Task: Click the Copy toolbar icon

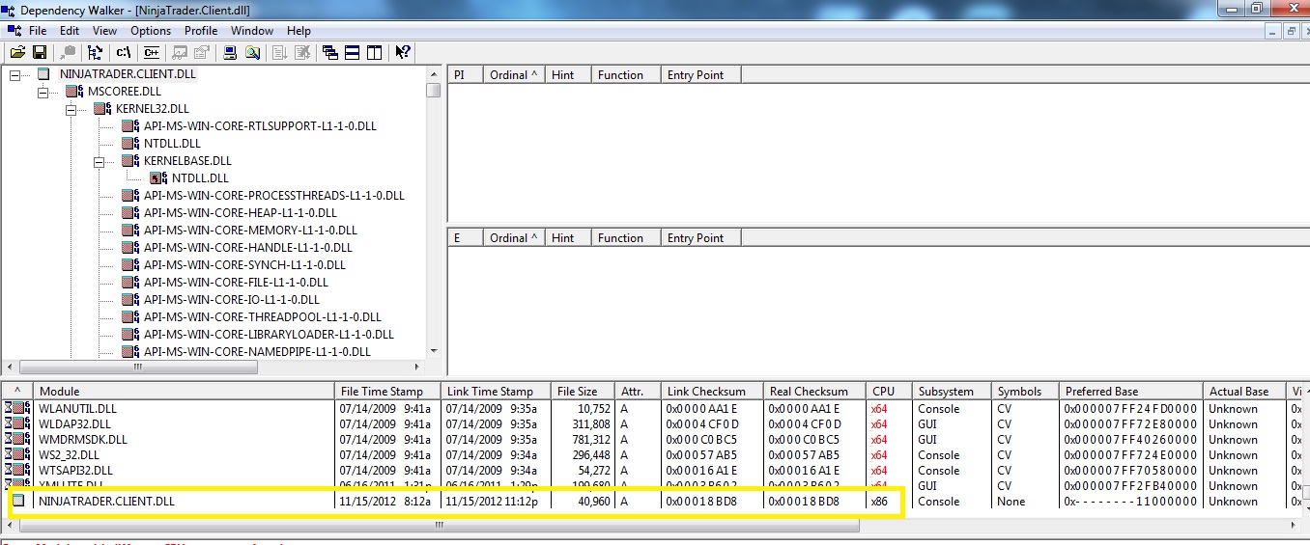Action: click(68, 52)
